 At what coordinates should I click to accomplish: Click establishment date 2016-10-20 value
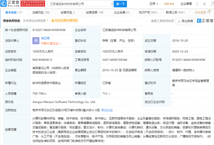(180, 41)
